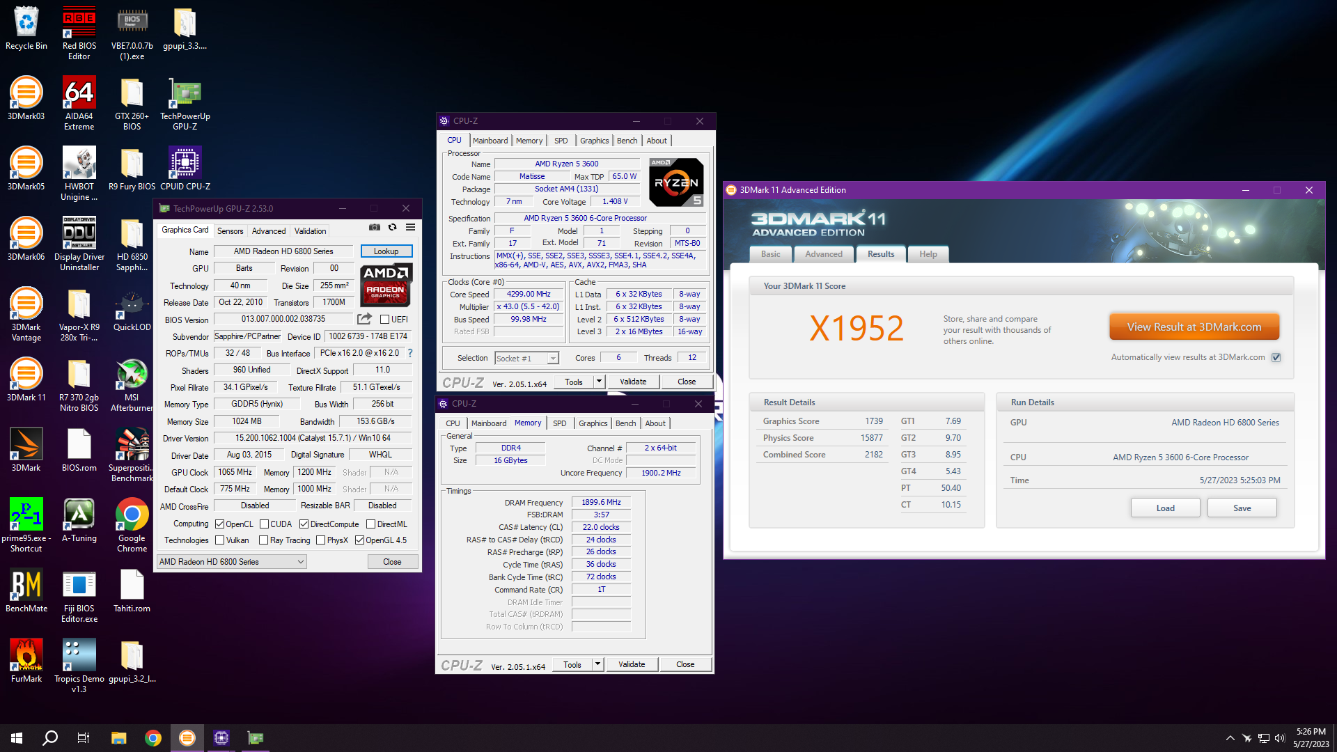Click BIOS Version field in GPU-Z
Screen dimensions: 1337x752
[283, 319]
